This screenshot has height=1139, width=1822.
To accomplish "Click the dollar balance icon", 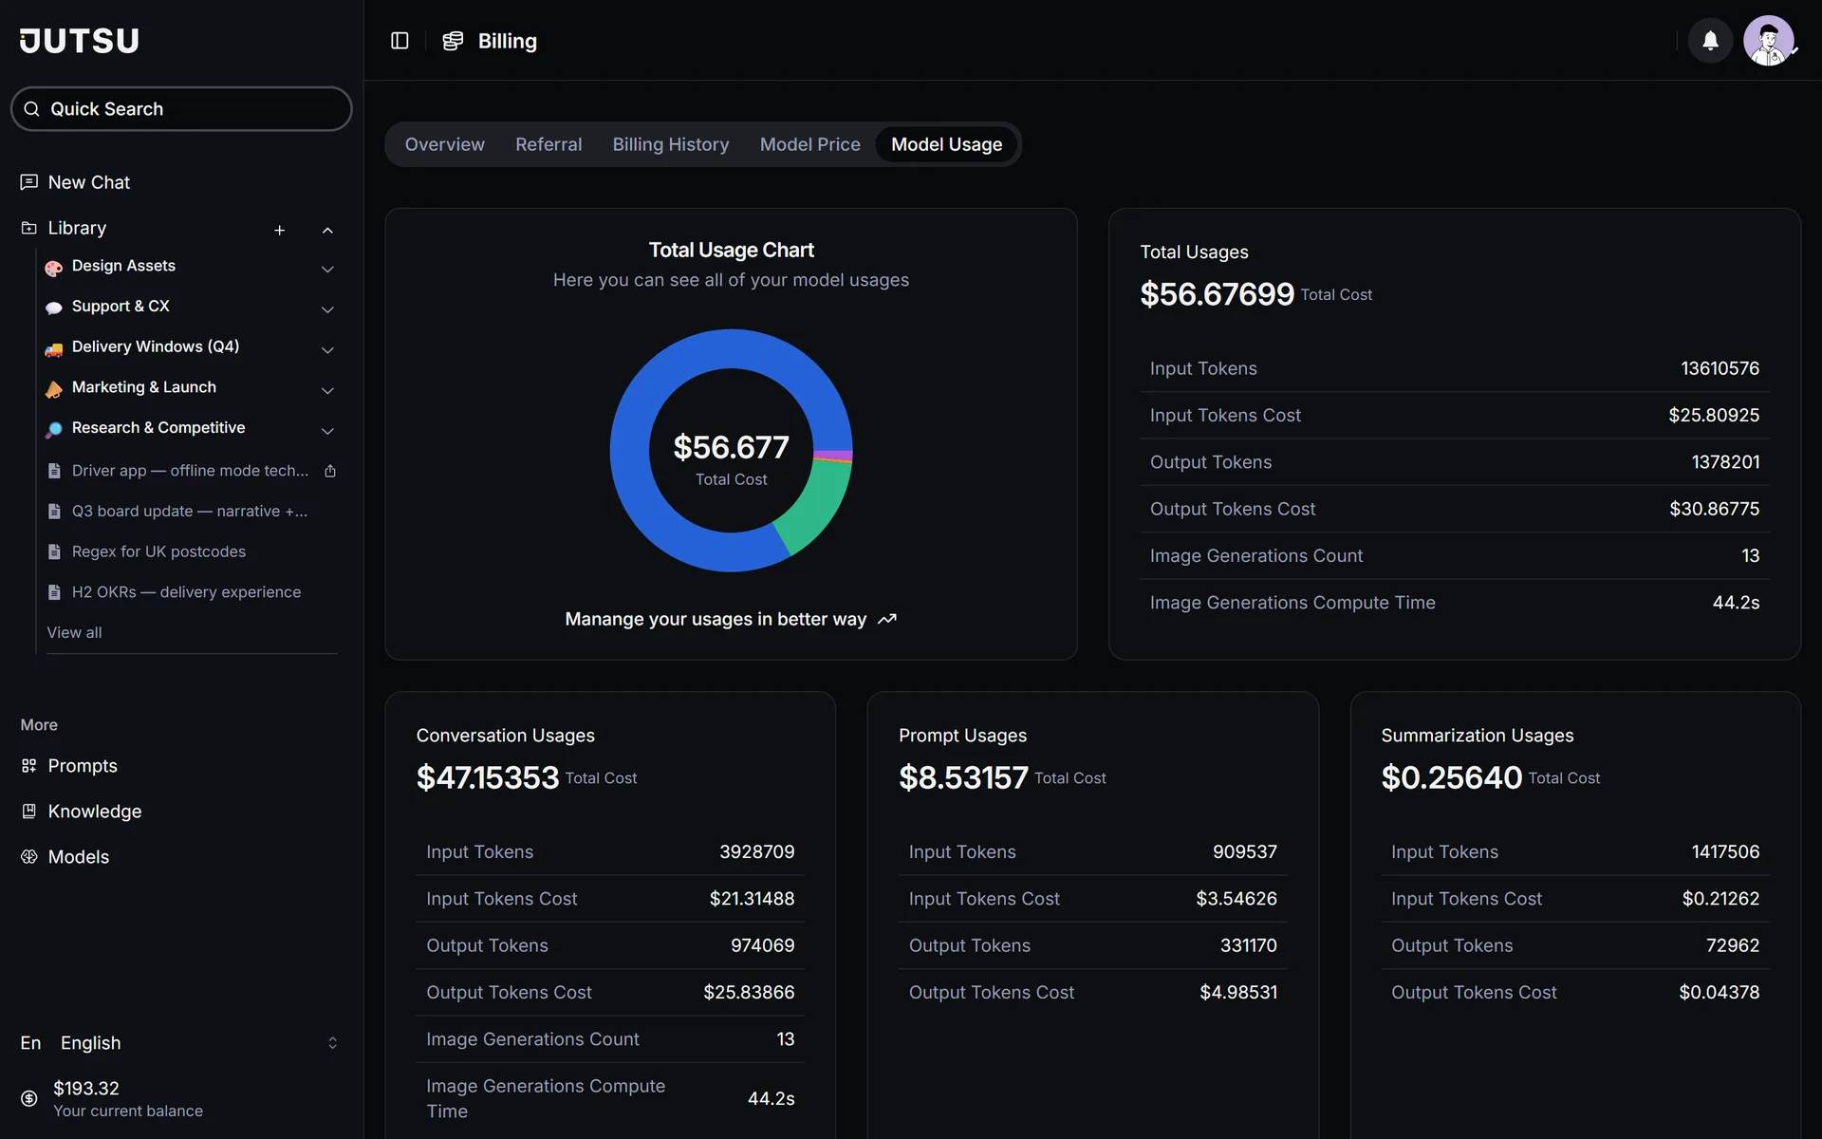I will [29, 1098].
